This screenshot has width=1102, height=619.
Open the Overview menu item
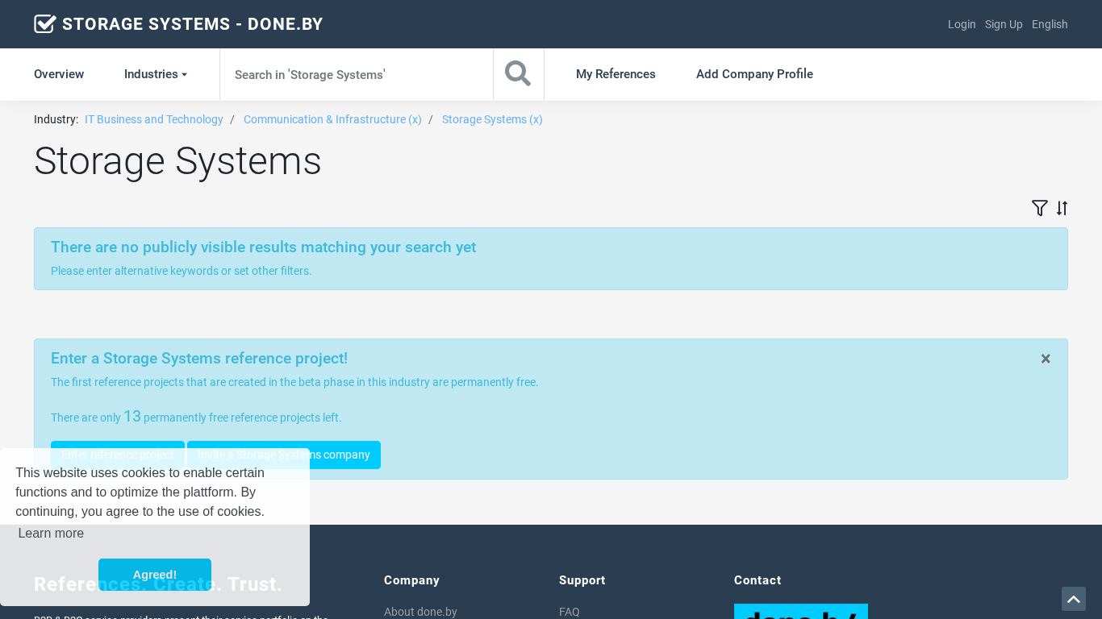coord(59,74)
